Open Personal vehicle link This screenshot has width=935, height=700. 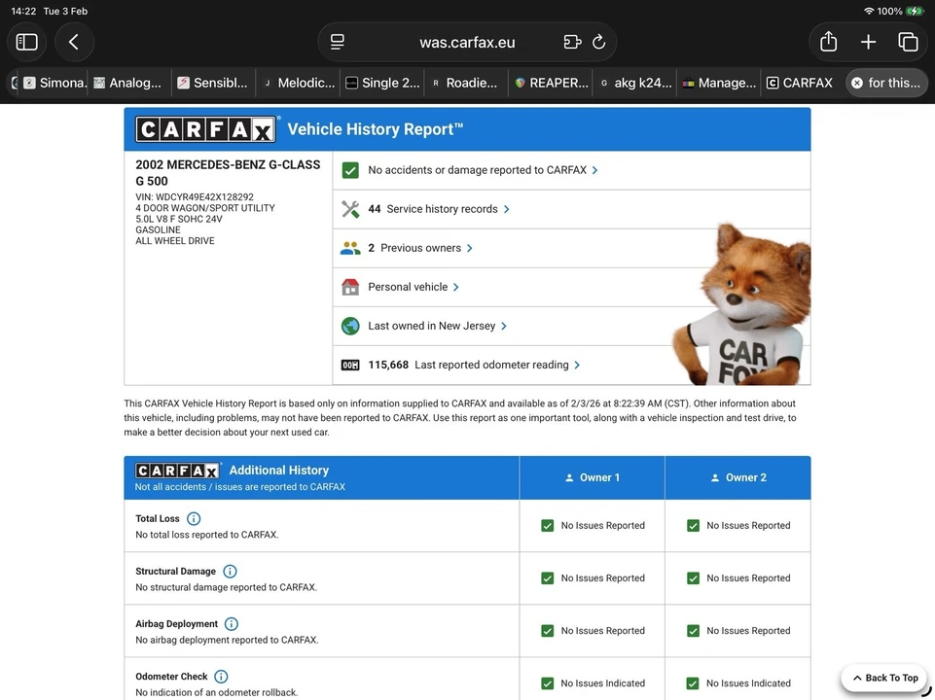pos(408,287)
